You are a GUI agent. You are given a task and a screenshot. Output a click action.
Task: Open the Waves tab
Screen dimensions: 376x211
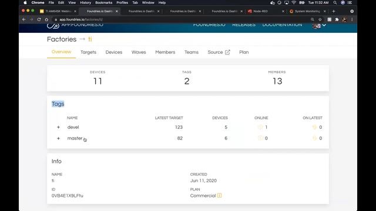click(x=139, y=52)
